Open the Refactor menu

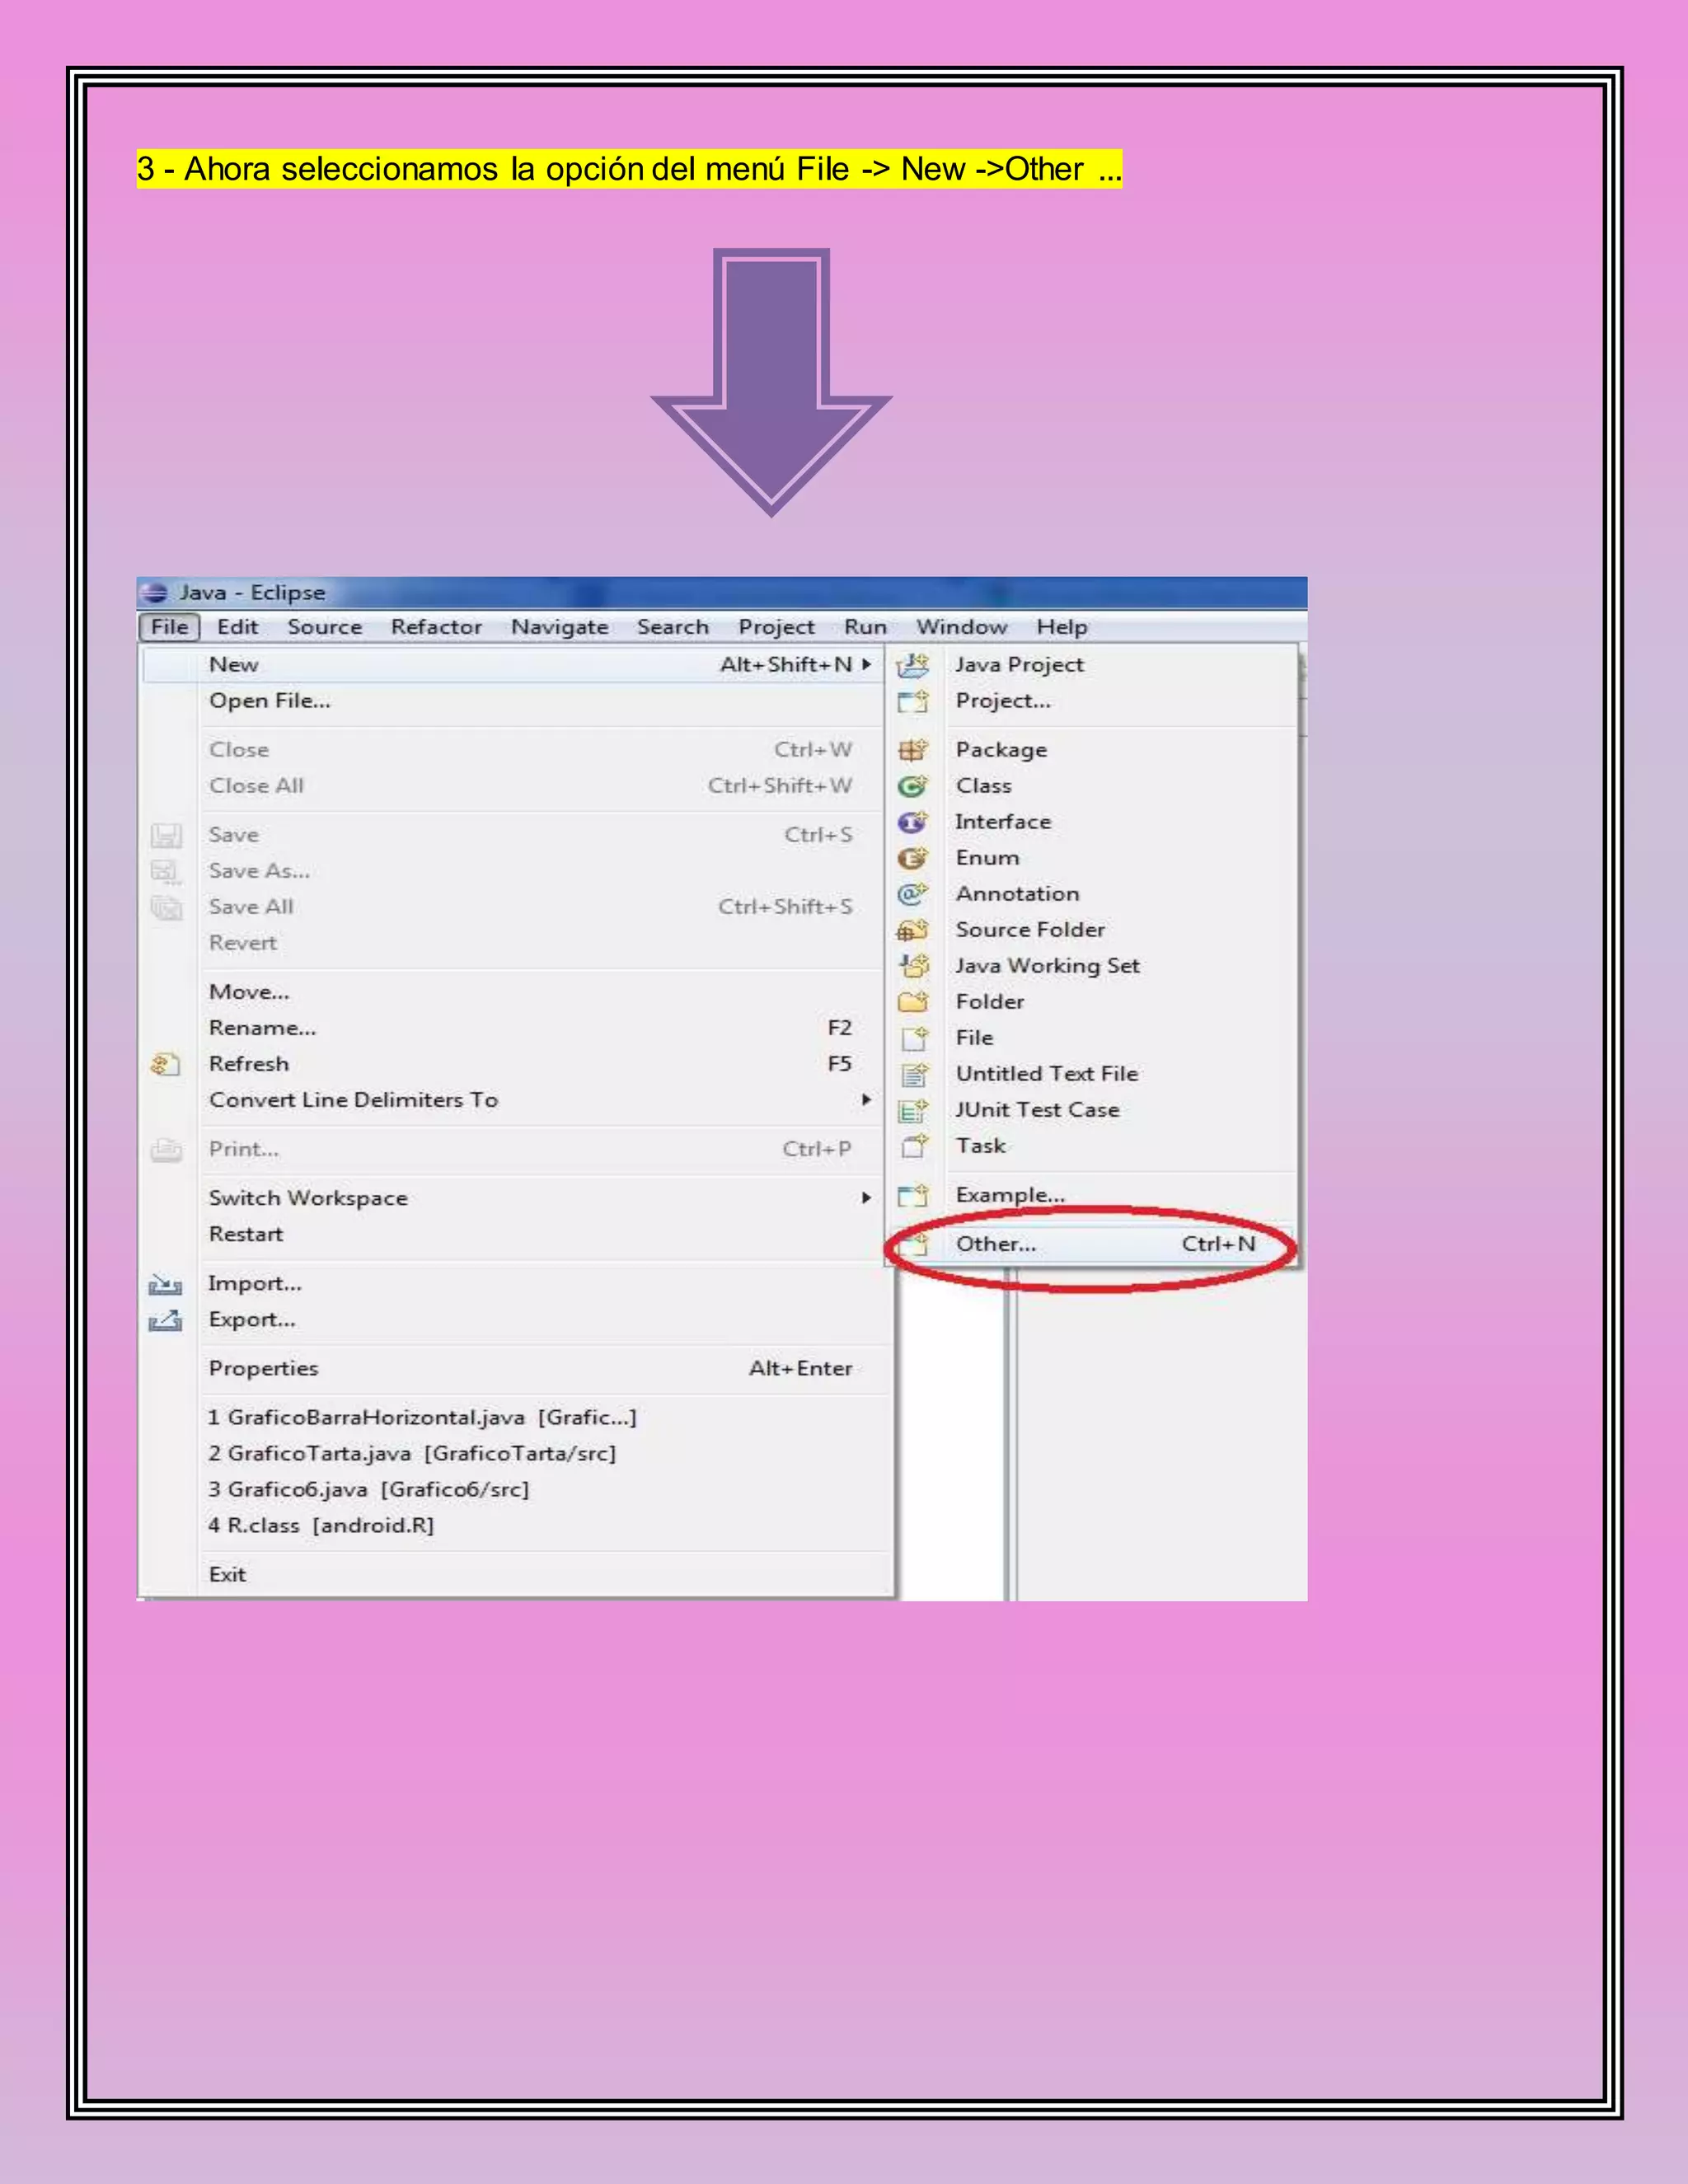tap(436, 627)
